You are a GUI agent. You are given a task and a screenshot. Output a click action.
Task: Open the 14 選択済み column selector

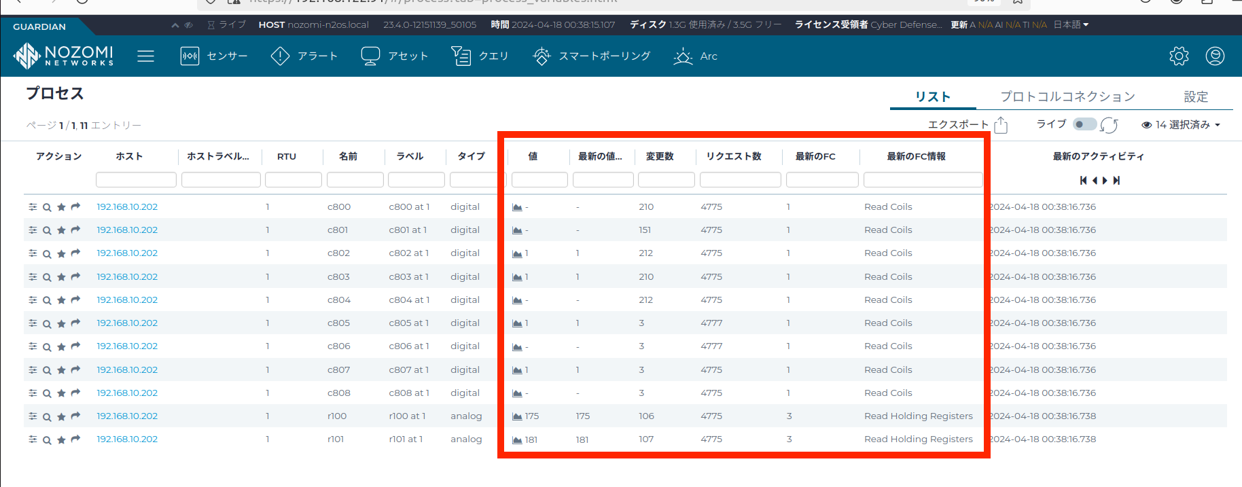point(1181,125)
